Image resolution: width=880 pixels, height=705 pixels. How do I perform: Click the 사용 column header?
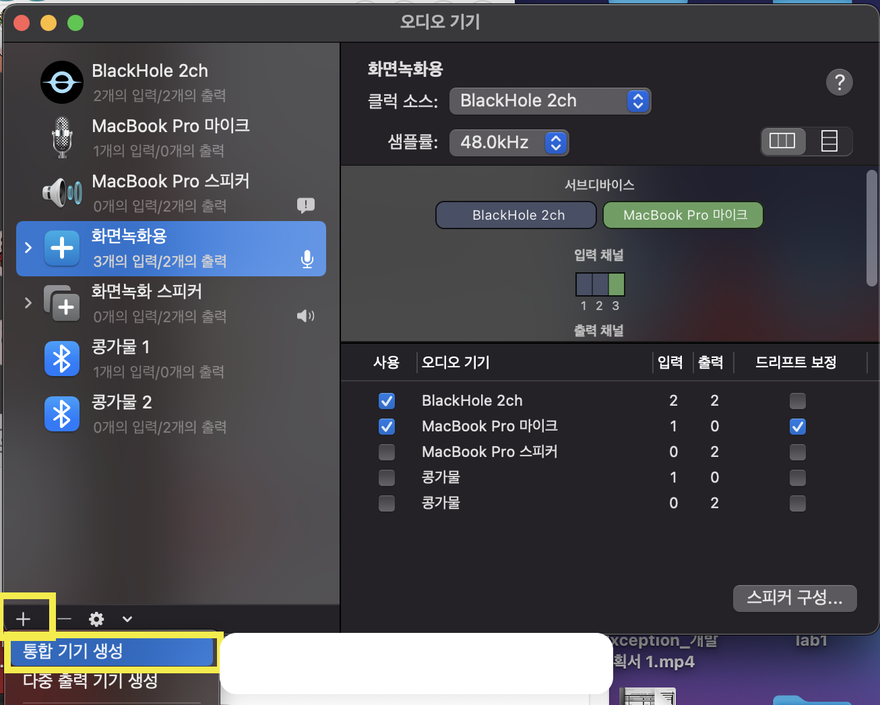coord(387,363)
